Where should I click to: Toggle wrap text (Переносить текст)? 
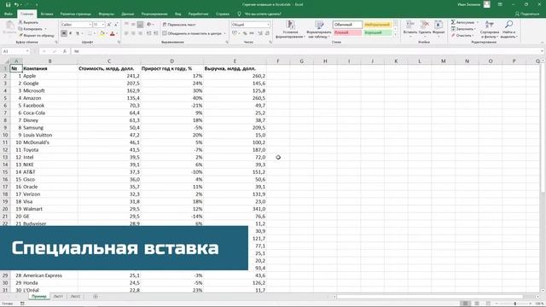pyautogui.click(x=179, y=25)
